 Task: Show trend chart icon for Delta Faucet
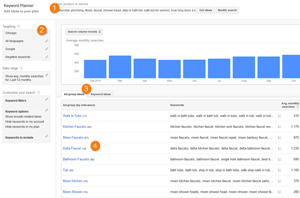coord(279,148)
